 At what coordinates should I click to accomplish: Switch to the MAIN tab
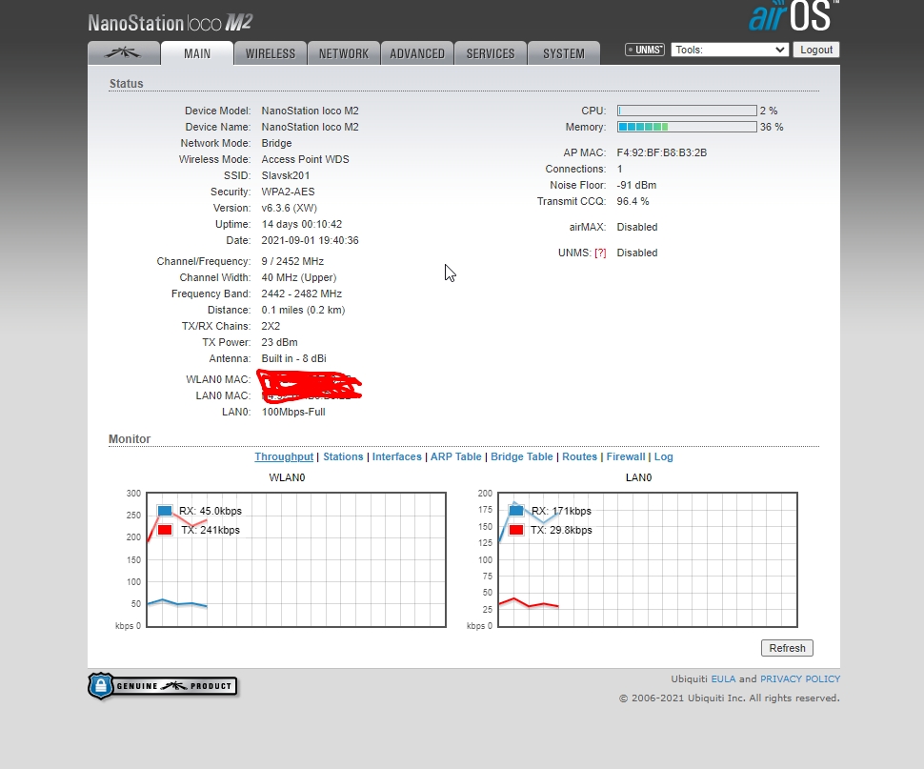pos(197,53)
